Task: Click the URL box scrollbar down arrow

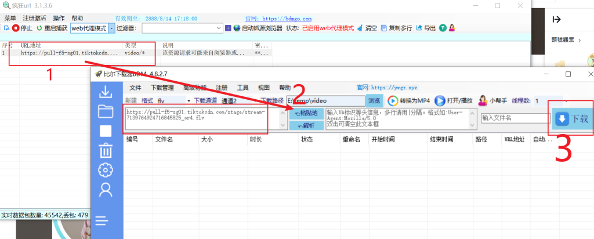Action: point(283,125)
